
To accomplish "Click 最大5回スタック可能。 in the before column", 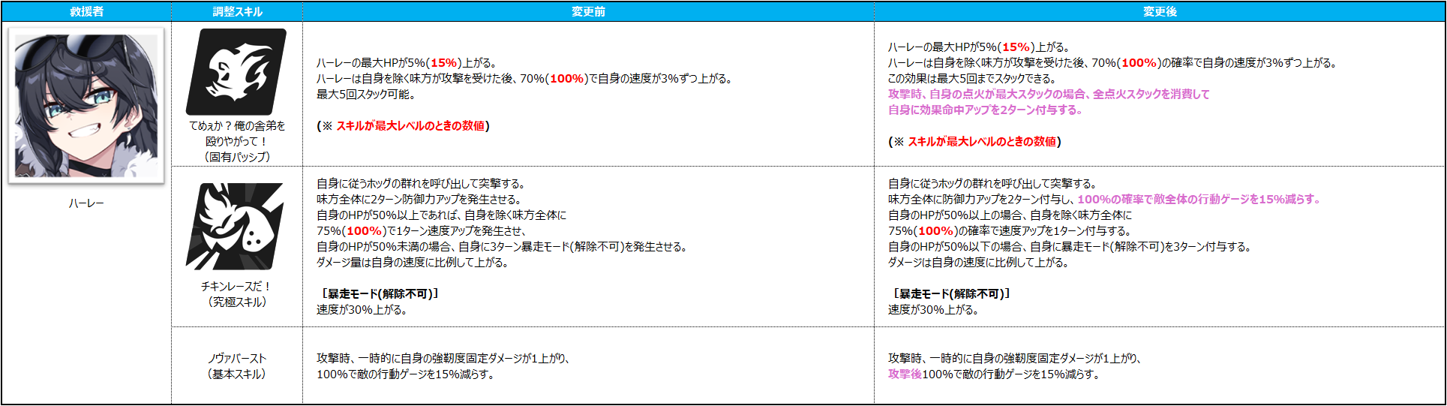I will [366, 94].
